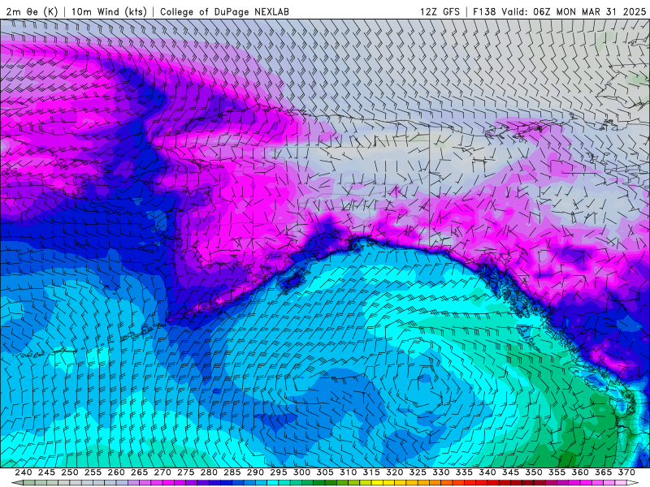Select the 265 value on the color scale
This screenshot has height=487, width=650.
139,472
